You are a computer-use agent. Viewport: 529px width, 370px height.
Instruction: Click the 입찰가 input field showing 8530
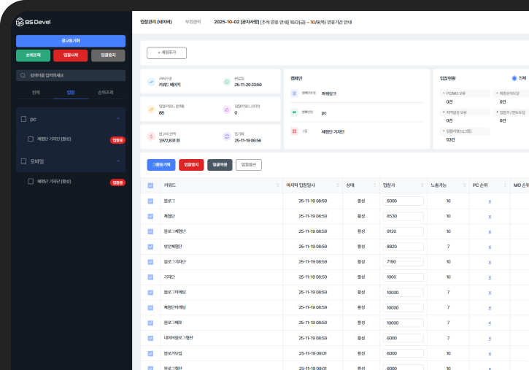click(x=402, y=216)
